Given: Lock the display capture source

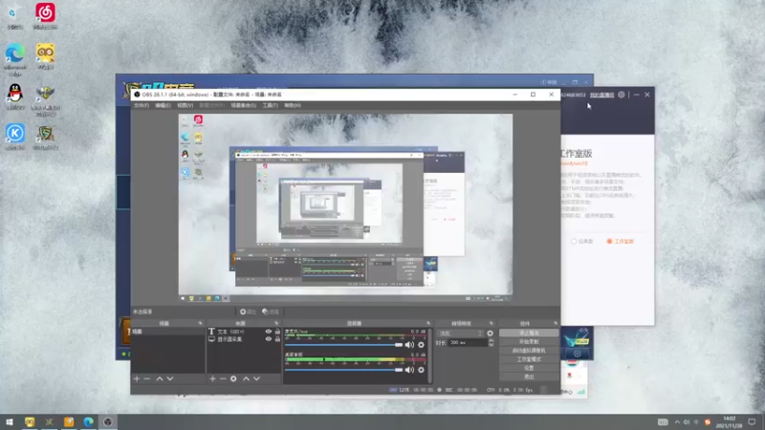Looking at the screenshot, I should [x=277, y=339].
